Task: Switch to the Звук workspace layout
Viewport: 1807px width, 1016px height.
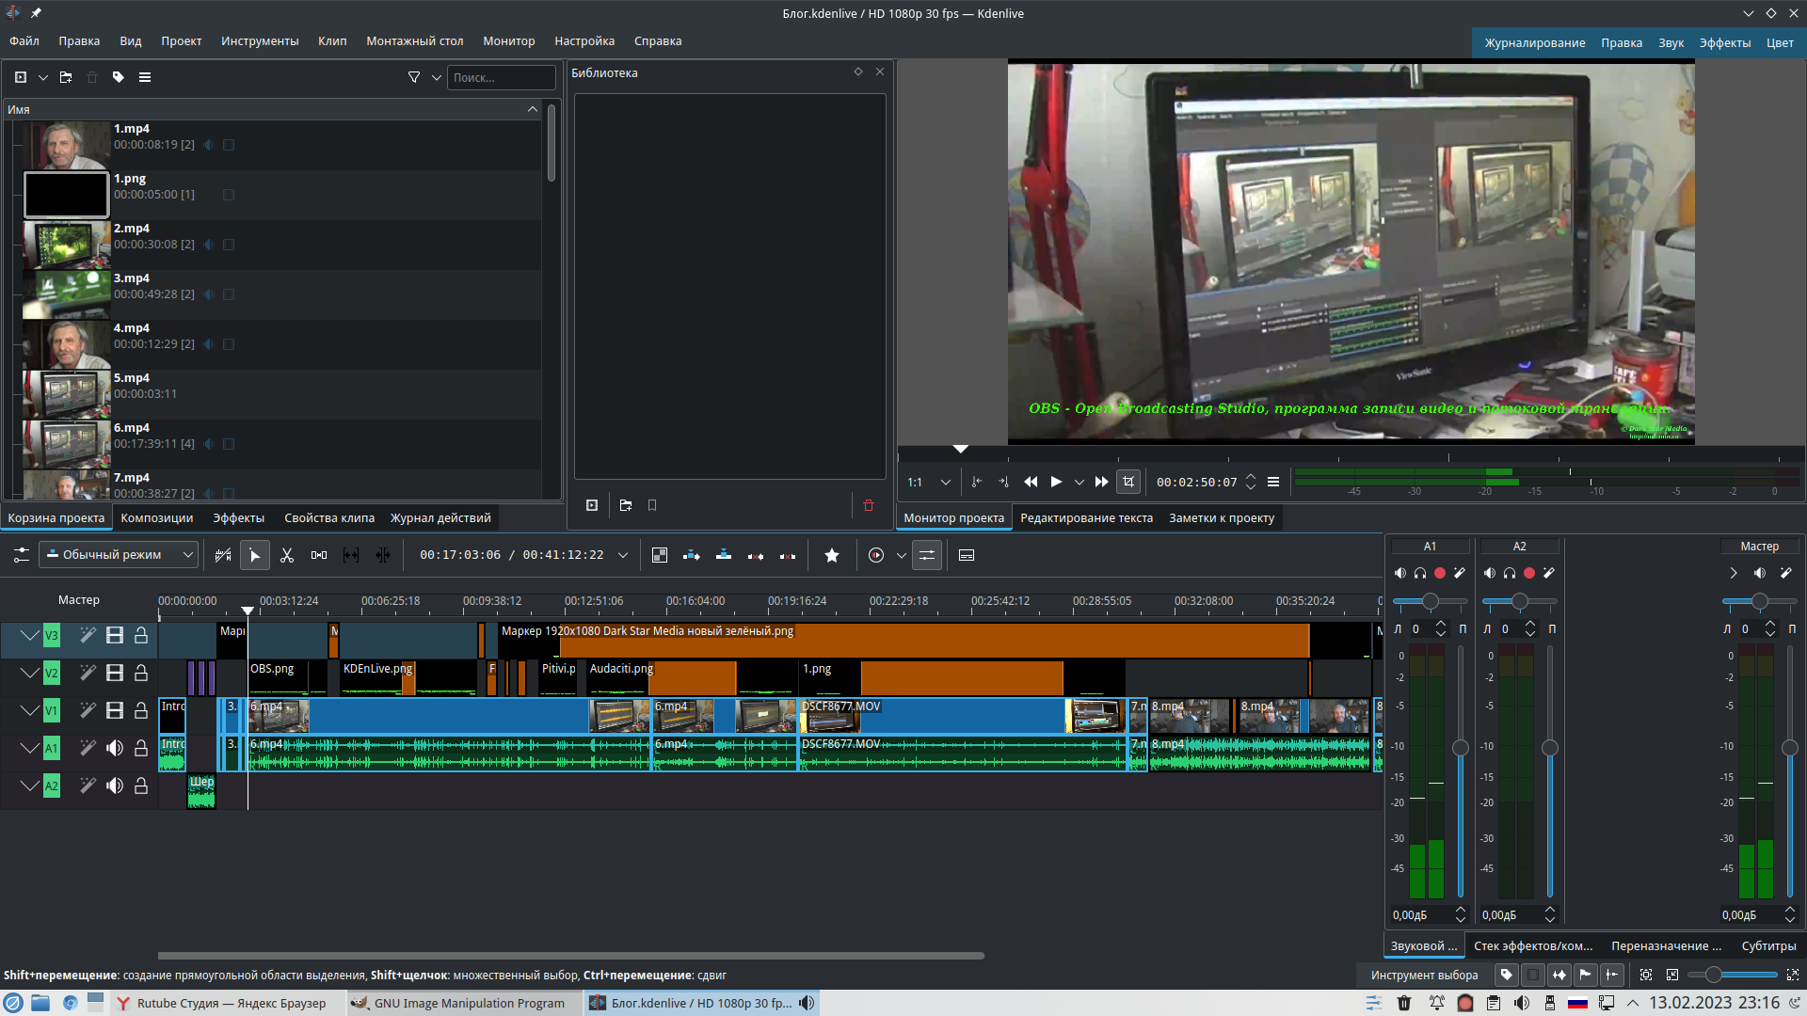Action: click(1671, 42)
